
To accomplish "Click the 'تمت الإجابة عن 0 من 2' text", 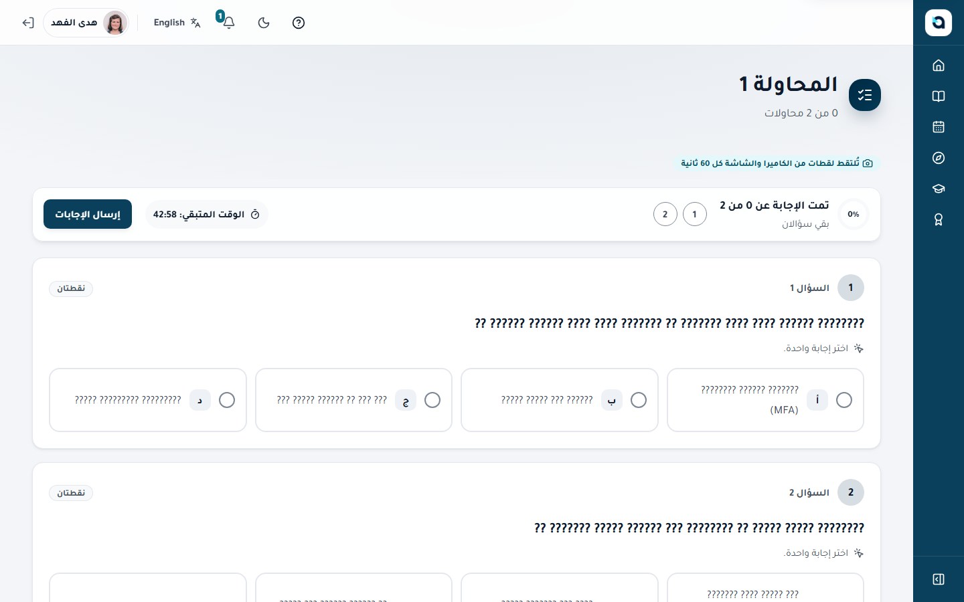I will [x=775, y=205].
